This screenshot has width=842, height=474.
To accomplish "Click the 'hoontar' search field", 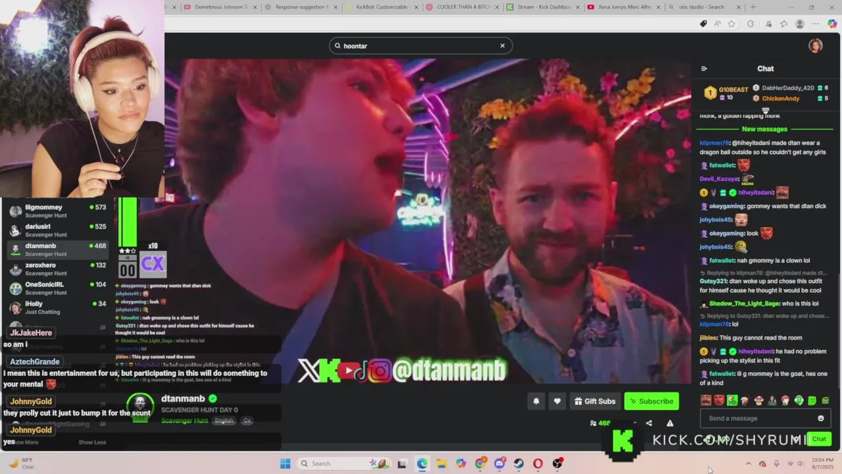I will (x=420, y=45).
